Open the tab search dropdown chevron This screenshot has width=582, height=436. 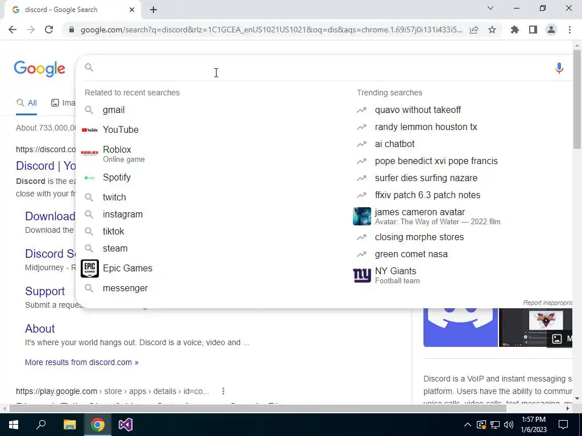point(490,8)
